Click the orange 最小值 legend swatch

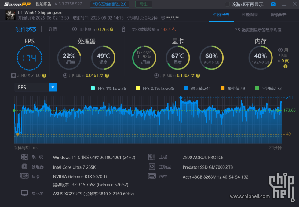click(x=223, y=88)
